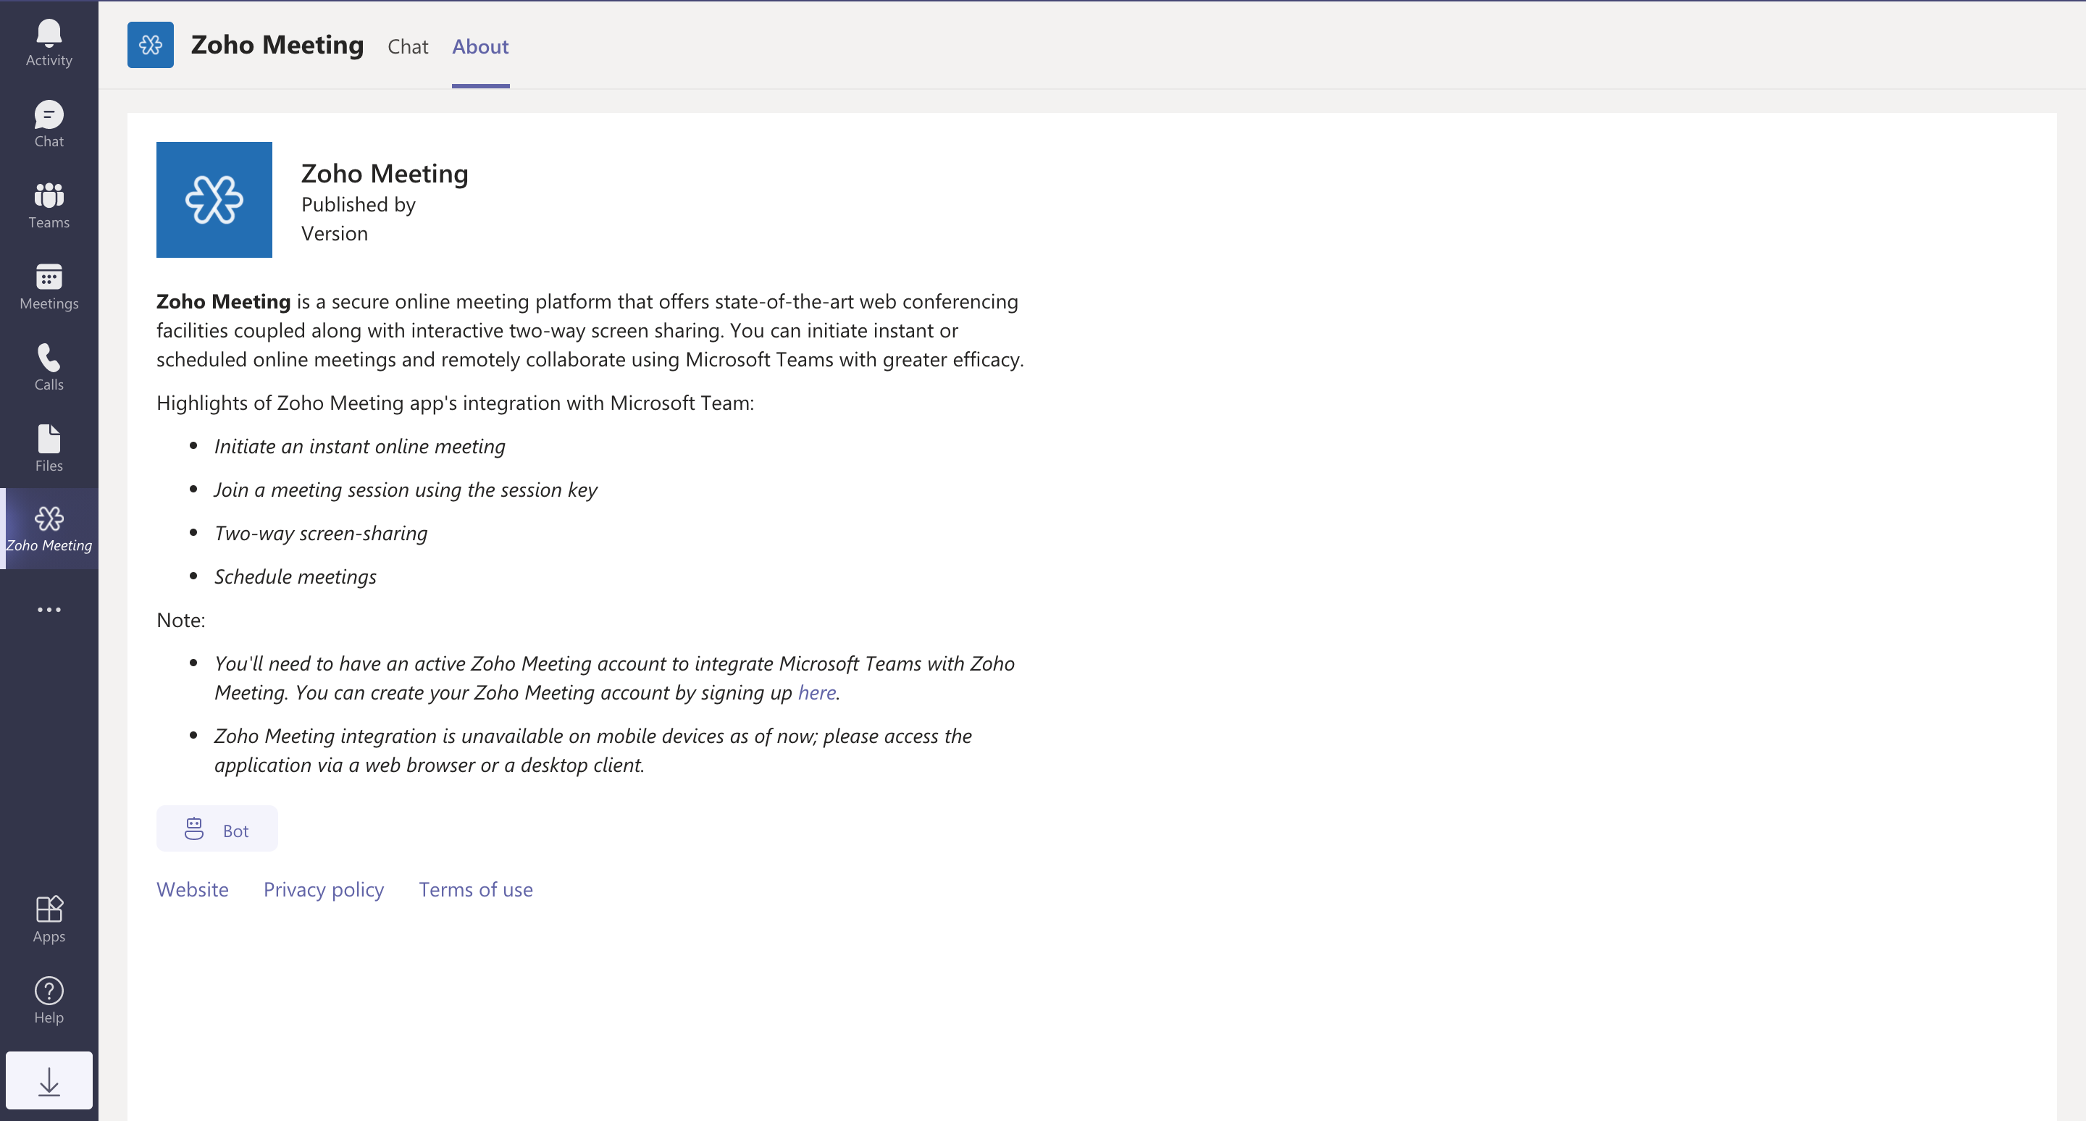Open the Calls phone icon
2086x1121 pixels.
click(x=49, y=366)
